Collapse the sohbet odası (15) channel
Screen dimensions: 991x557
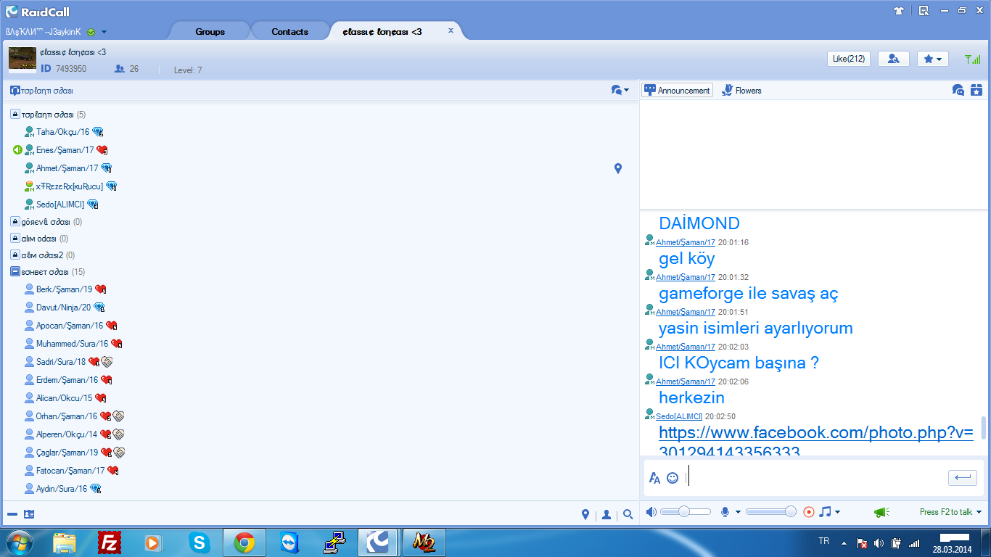pos(15,272)
